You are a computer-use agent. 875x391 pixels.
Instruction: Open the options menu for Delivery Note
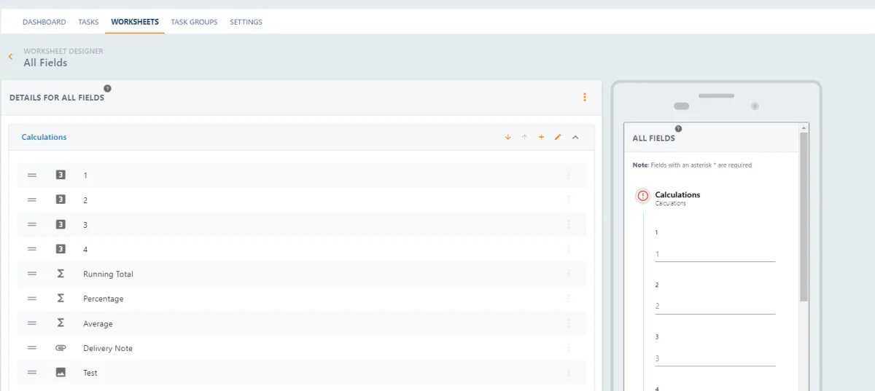[568, 348]
